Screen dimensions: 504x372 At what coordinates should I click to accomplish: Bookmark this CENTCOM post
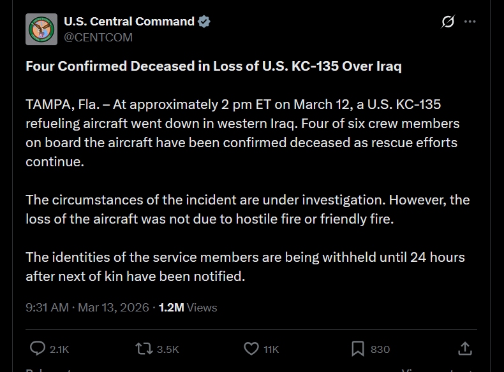click(358, 348)
